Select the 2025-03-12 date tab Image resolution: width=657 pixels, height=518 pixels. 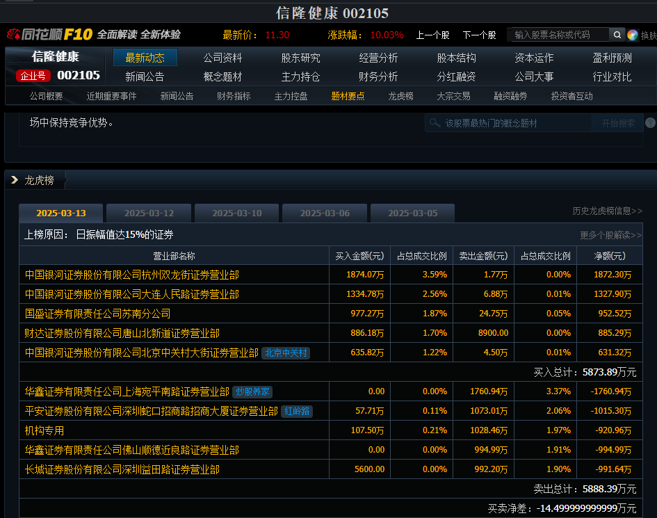point(149,213)
